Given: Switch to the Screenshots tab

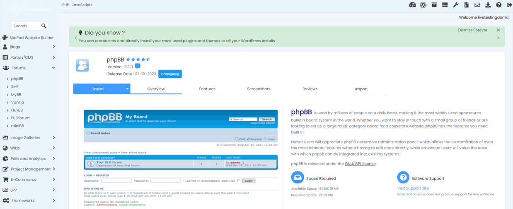Looking at the screenshot, I should pyautogui.click(x=259, y=89).
